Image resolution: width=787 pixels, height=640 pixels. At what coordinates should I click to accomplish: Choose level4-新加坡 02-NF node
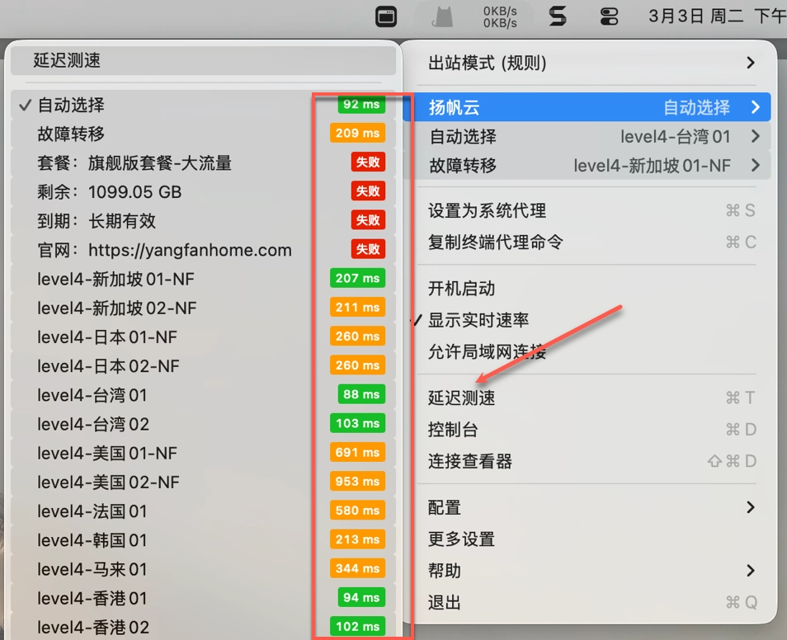pyautogui.click(x=203, y=308)
